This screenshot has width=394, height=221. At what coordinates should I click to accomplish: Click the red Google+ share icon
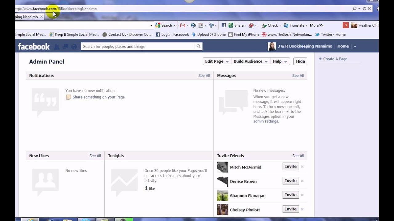(x=251, y=25)
